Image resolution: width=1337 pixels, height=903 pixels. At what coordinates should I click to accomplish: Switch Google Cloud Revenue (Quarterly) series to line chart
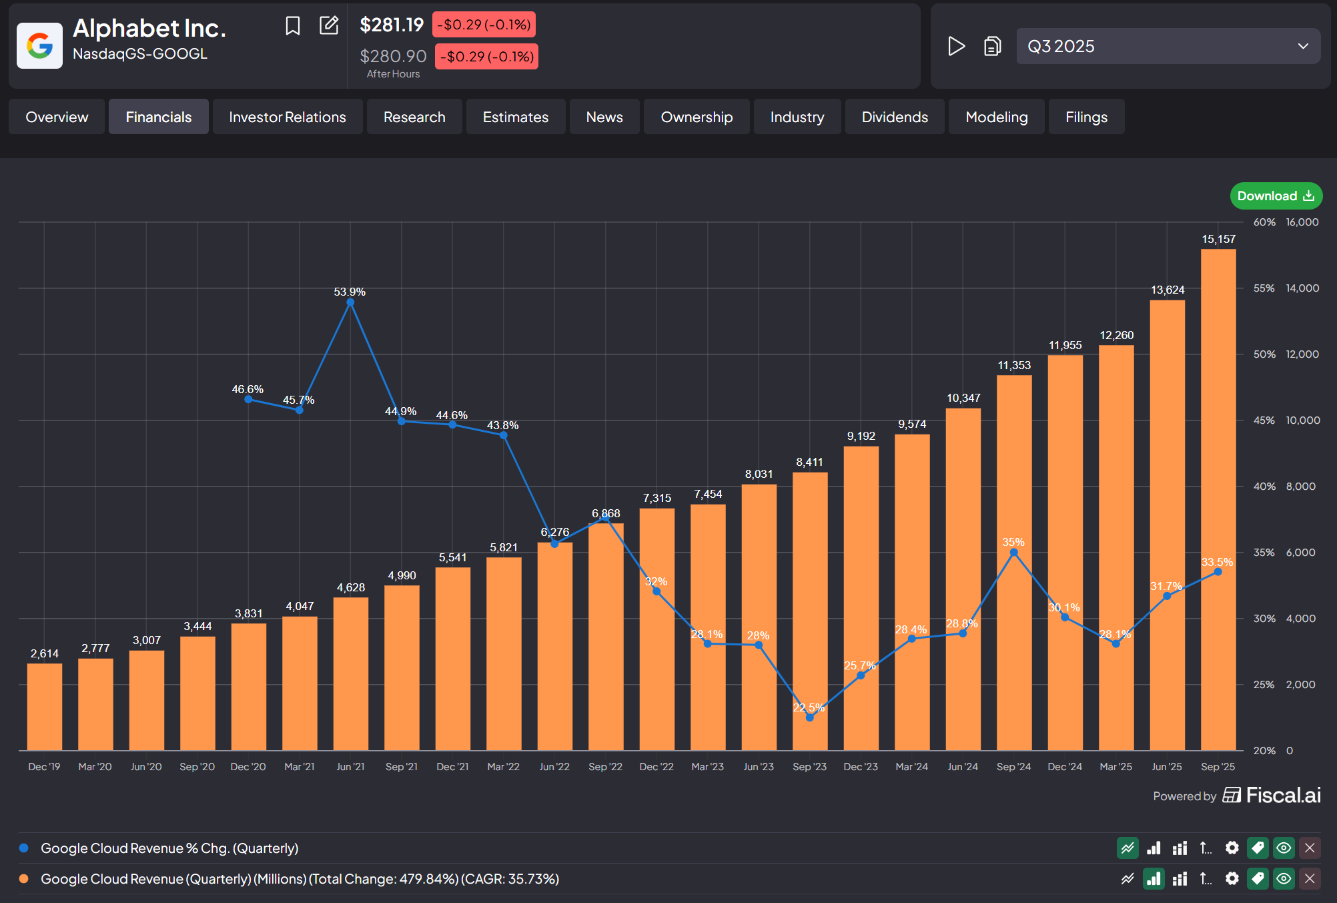(1128, 879)
